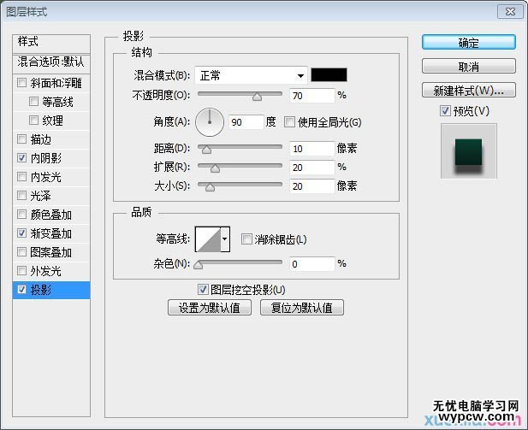
Task: Open the 等高线 contour picker arrow
Action: (x=225, y=239)
